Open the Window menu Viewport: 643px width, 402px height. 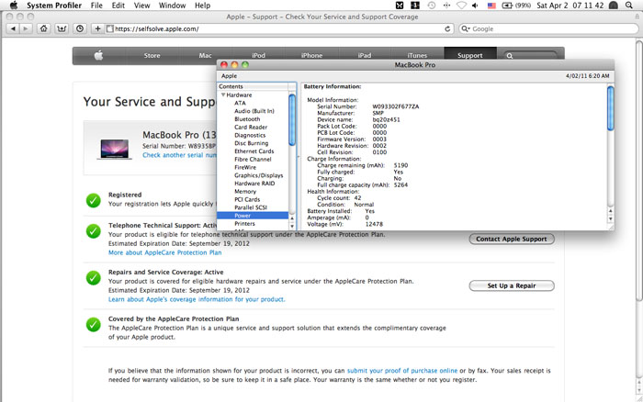pyautogui.click(x=173, y=6)
